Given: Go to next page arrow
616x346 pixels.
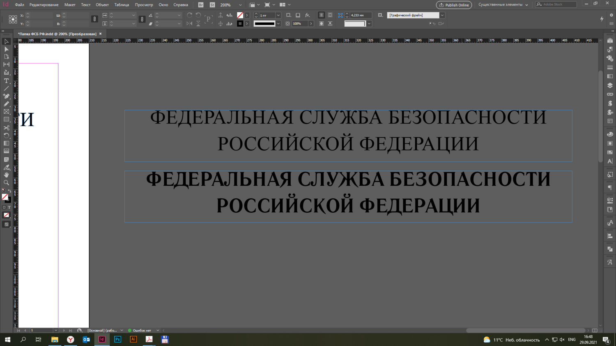Looking at the screenshot, I should tap(64, 330).
